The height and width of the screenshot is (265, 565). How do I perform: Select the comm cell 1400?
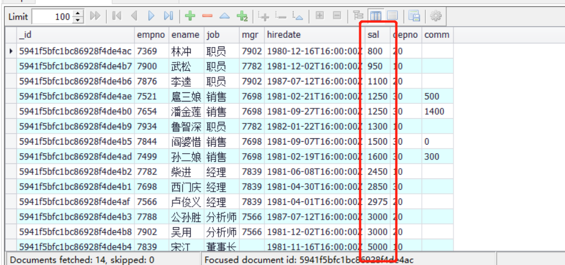coord(437,112)
